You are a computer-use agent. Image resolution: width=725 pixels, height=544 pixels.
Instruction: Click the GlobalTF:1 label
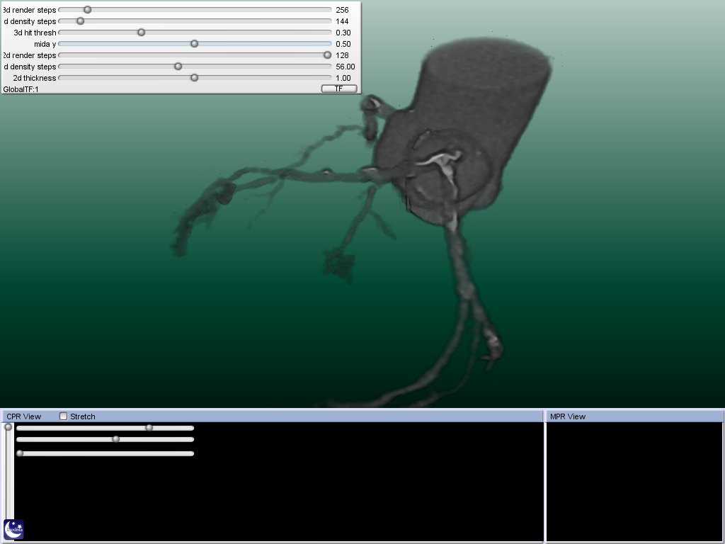[x=21, y=89]
